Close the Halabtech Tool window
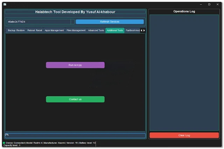The image size is (224, 149). click(x=218, y=4)
